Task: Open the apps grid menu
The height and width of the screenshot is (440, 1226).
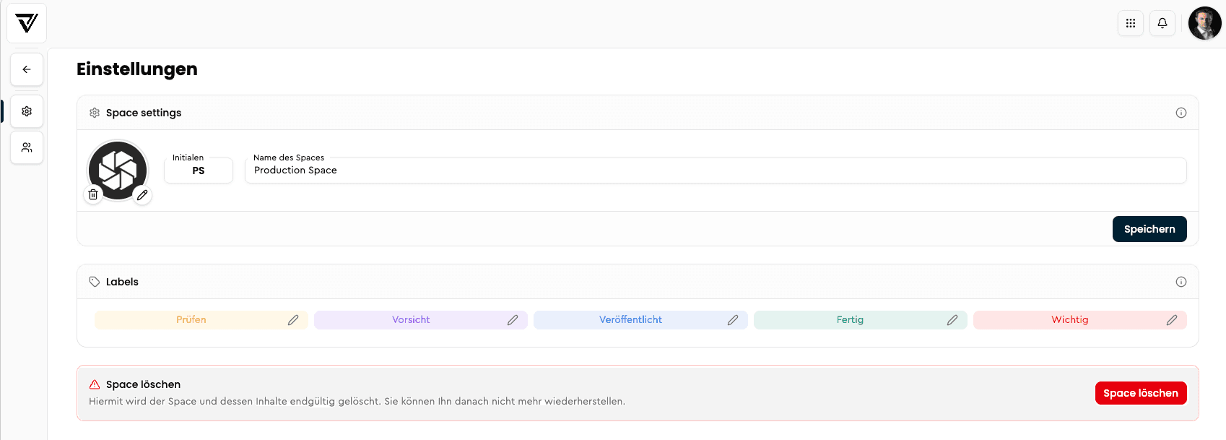Action: pyautogui.click(x=1131, y=23)
